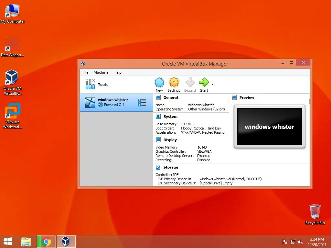Open the System section header link

pos(170,117)
